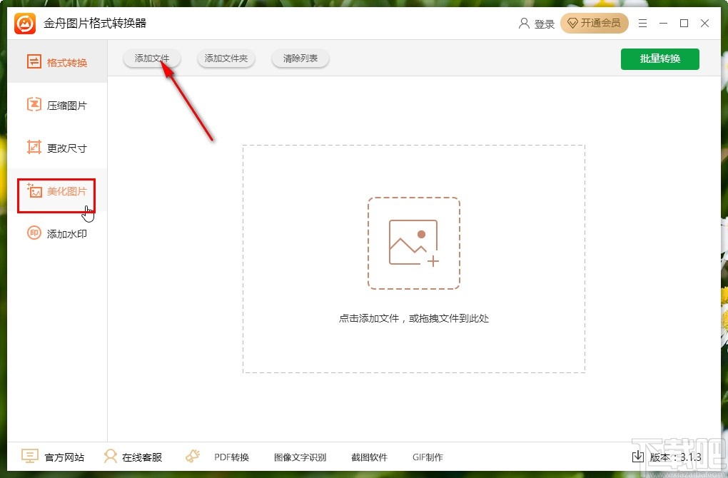Click the 格式转换 format conversion icon

[33, 62]
